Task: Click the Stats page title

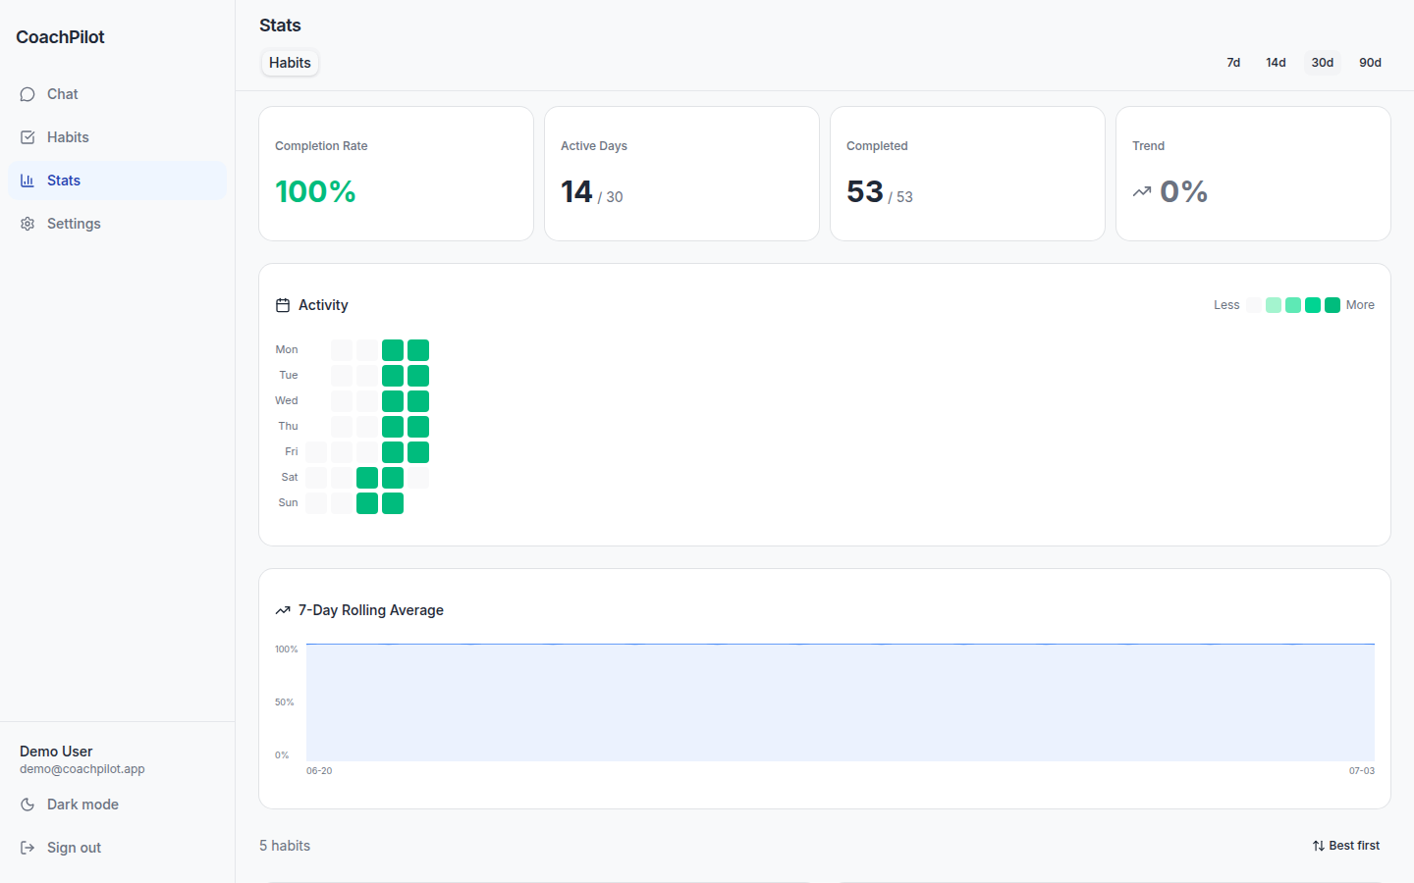Action: pos(280,26)
